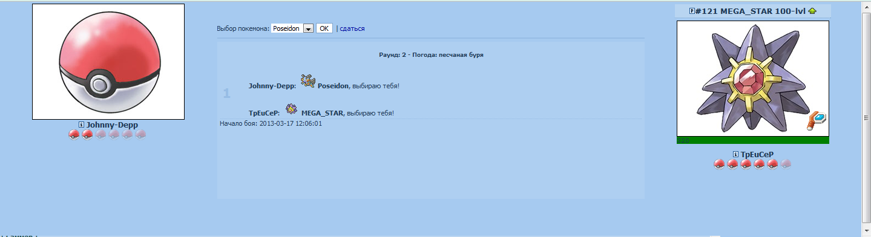Image resolution: width=871 pixels, height=237 pixels.
Task: Click the P icon before #121 MEGA_STAR
Action: (x=692, y=10)
